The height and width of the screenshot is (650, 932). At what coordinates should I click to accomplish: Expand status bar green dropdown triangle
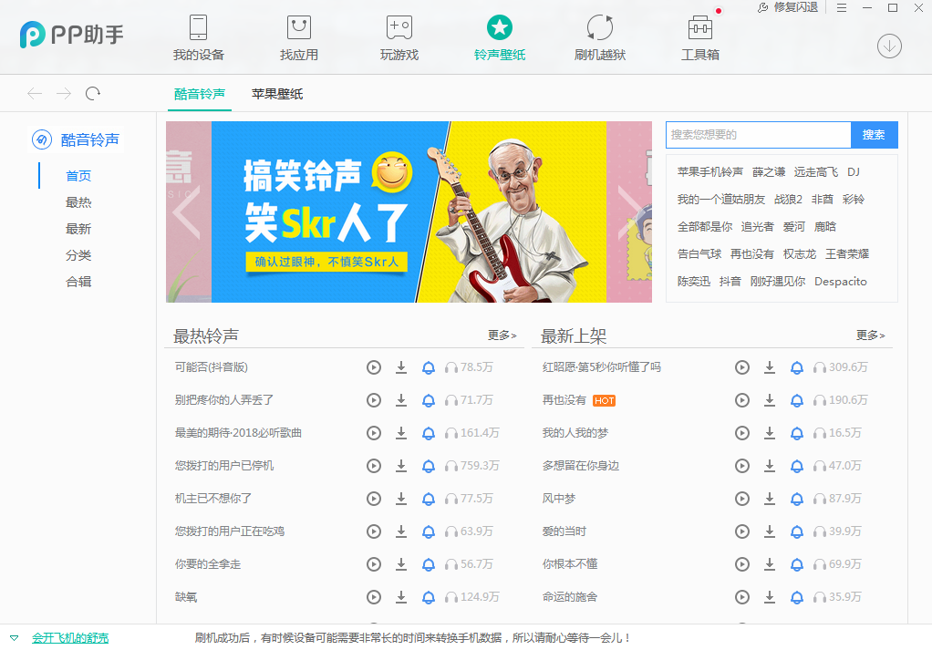tap(15, 638)
